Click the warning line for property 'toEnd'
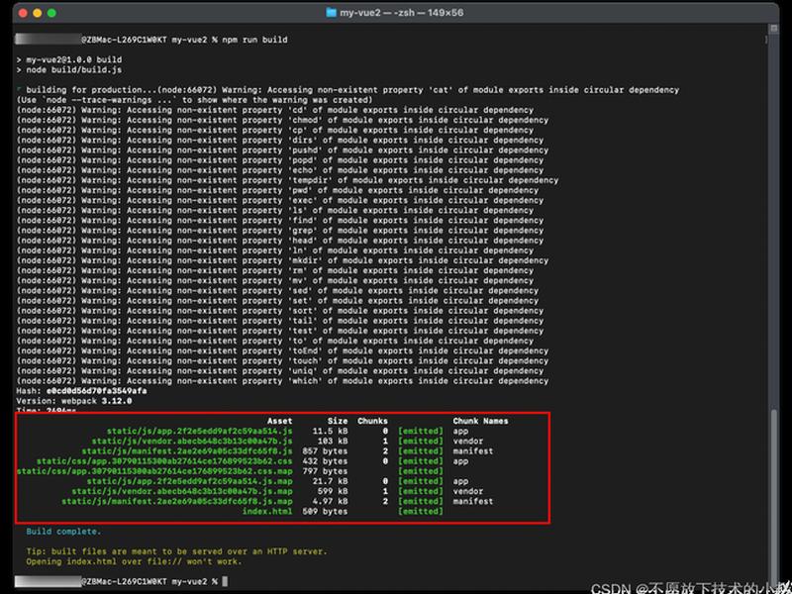Viewport: 792px width, 594px height. [x=282, y=351]
